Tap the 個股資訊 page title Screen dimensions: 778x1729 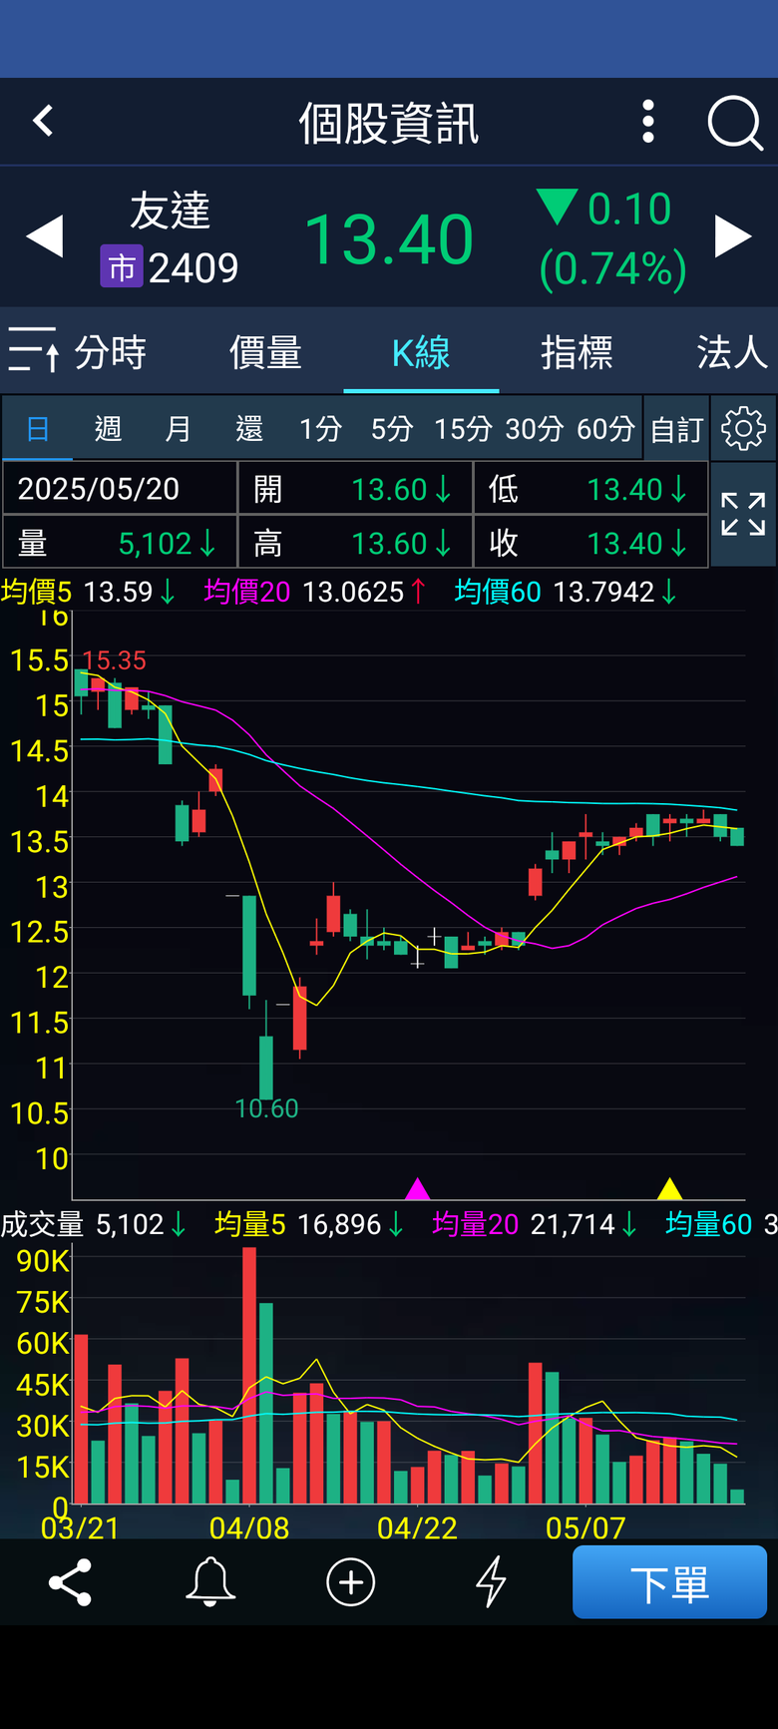(x=389, y=124)
